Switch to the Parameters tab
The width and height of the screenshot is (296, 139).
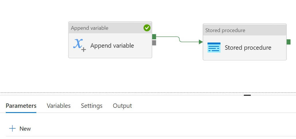pos(21,106)
